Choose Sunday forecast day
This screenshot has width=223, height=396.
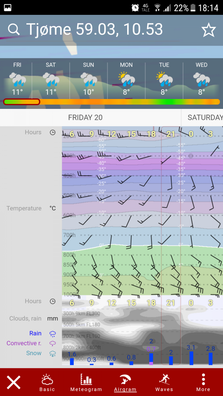(x=89, y=79)
